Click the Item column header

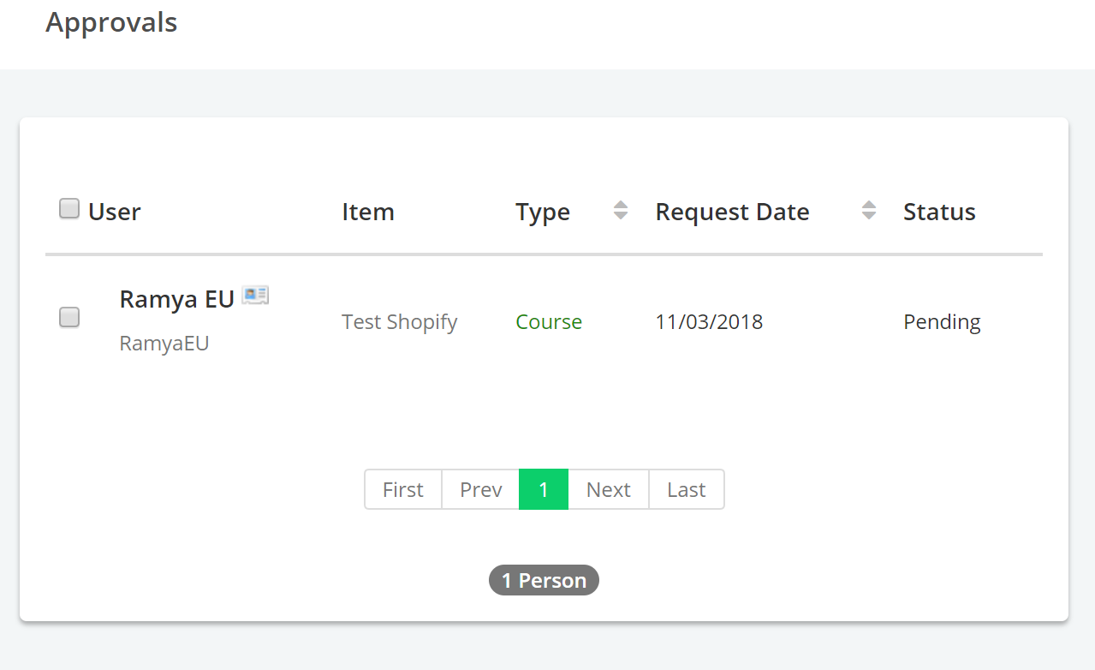pyautogui.click(x=368, y=212)
